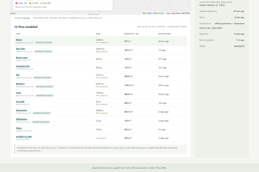Click the IRWIN ID 'AACFD673'
The height and width of the screenshot is (172, 259).
(239, 46)
